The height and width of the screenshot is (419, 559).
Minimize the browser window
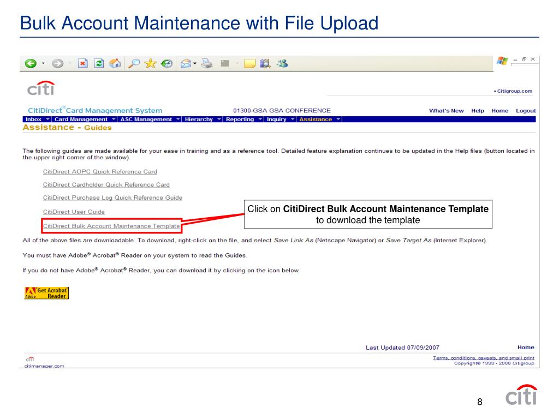pos(515,59)
